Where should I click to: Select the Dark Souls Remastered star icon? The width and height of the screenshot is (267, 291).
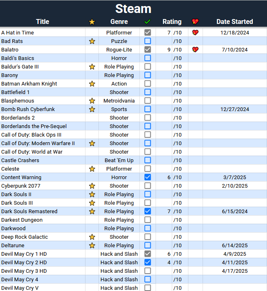click(92, 212)
